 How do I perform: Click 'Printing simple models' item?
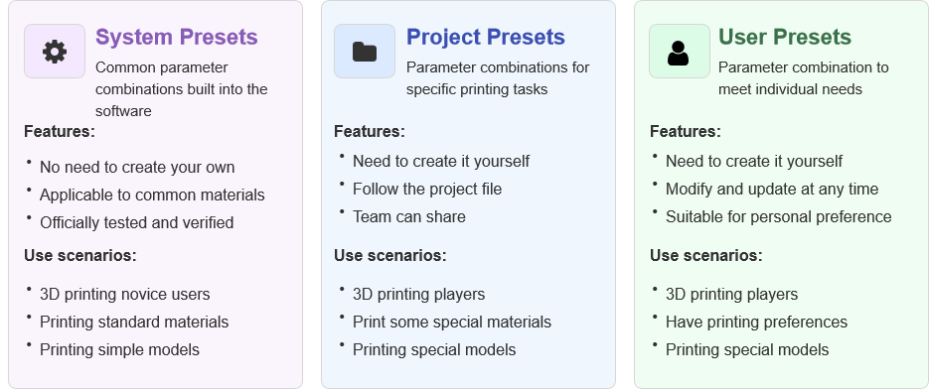pos(119,350)
